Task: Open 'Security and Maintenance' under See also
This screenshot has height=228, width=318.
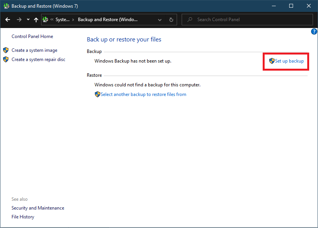Action: [x=38, y=208]
